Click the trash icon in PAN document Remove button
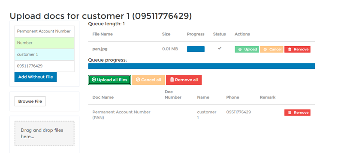347x157 pixels. [290, 113]
